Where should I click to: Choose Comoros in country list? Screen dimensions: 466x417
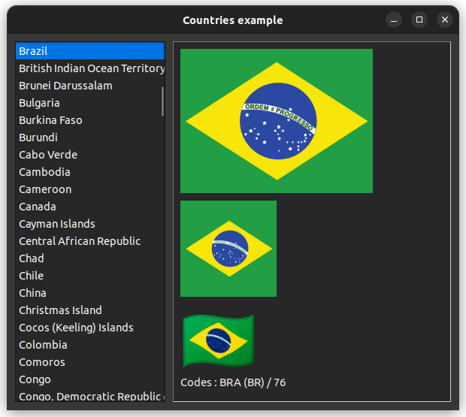click(x=90, y=361)
